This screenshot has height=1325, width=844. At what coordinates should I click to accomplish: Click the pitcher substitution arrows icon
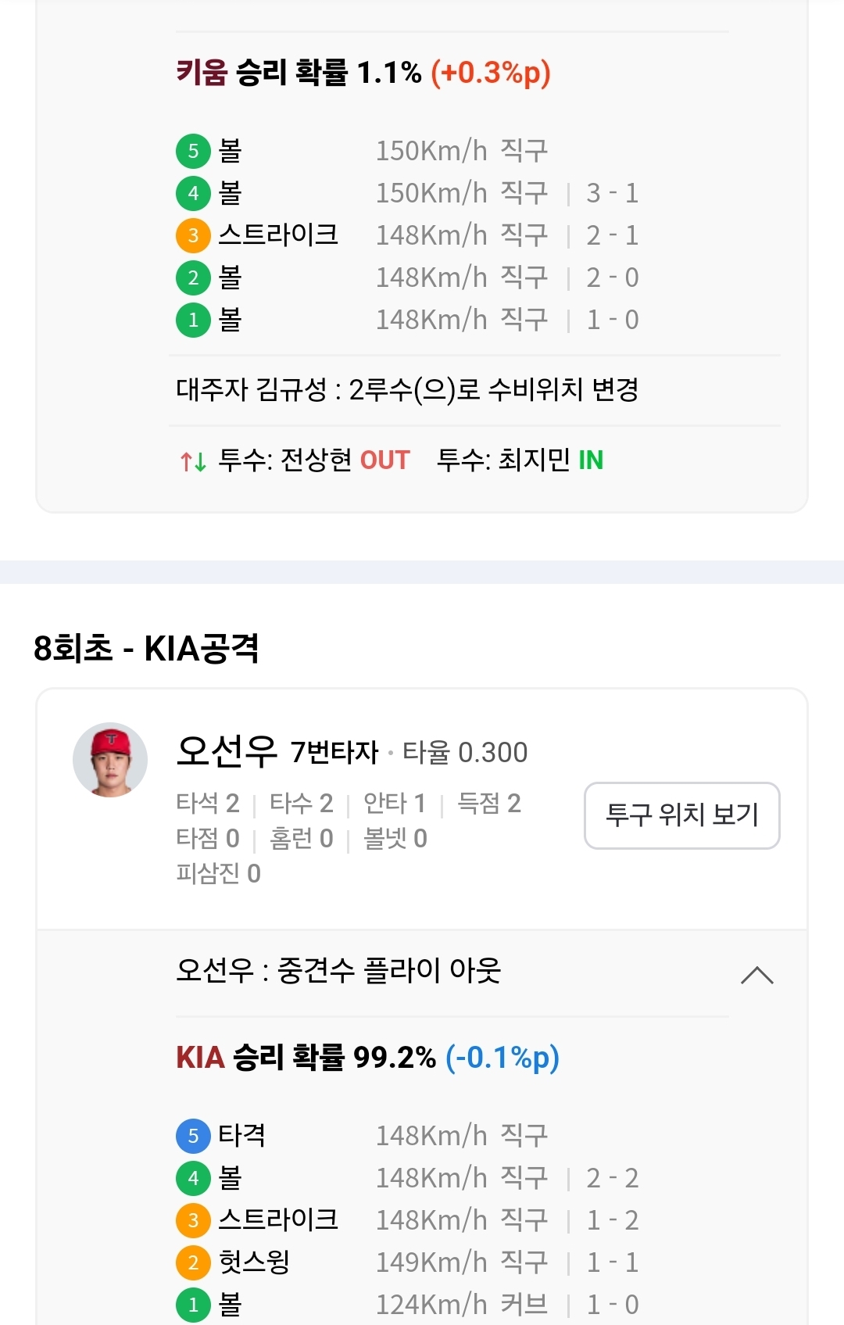pyautogui.click(x=193, y=461)
